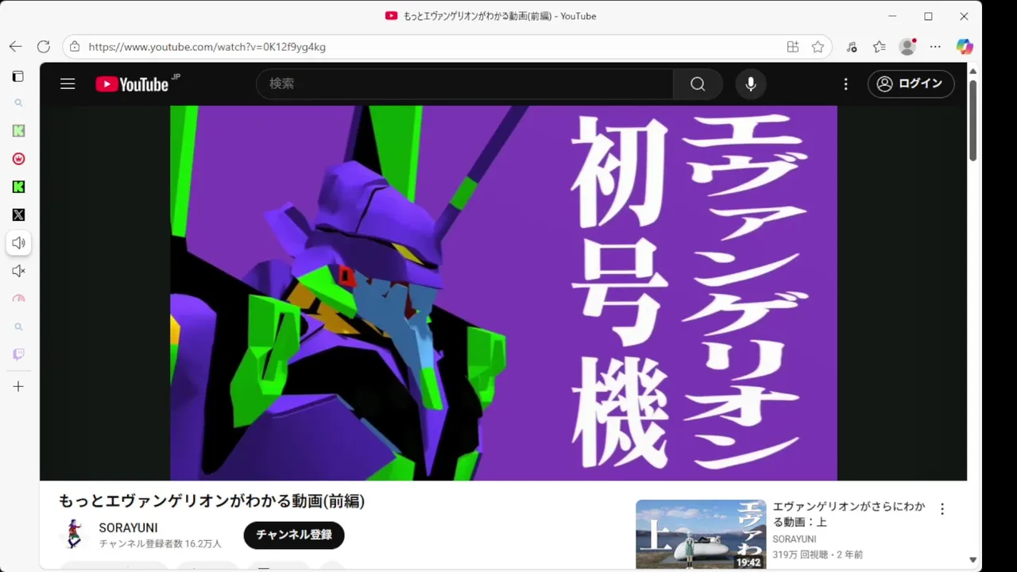The height and width of the screenshot is (572, 1017).
Task: Click the browser address bar URL
Action: (207, 47)
